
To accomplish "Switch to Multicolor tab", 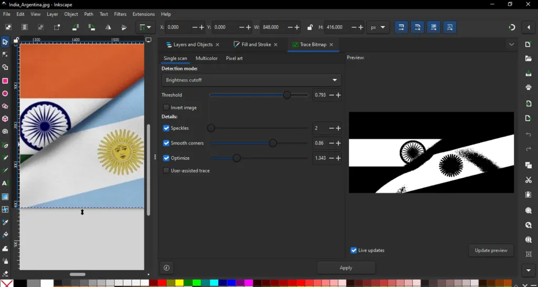I will [x=206, y=58].
